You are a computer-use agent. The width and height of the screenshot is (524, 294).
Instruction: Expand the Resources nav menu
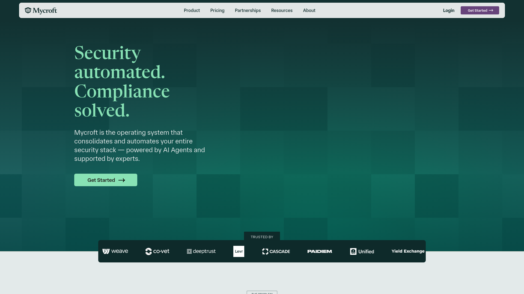click(x=282, y=10)
